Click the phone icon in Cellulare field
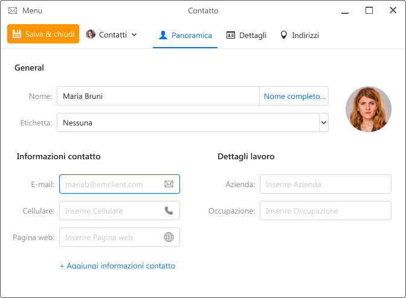This screenshot has width=406, height=298. (x=169, y=211)
